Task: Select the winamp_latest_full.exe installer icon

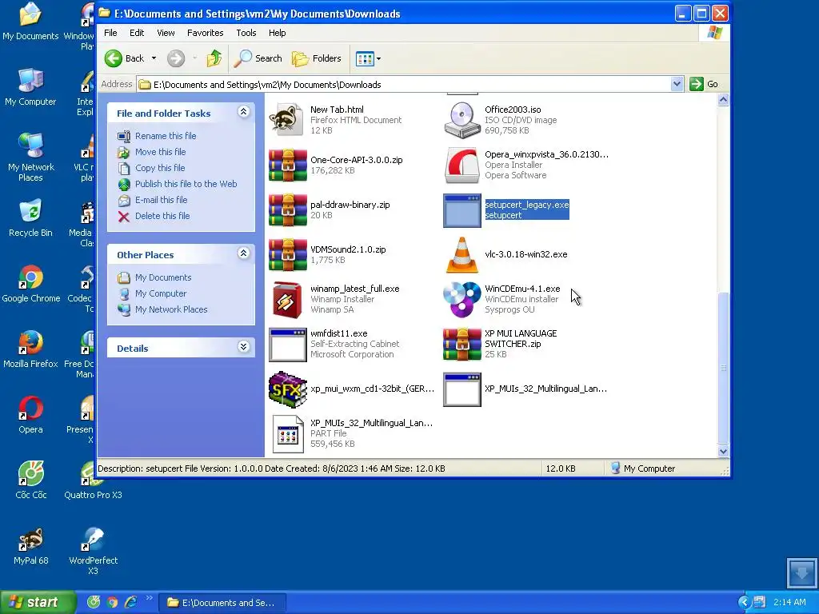Action: (287, 300)
